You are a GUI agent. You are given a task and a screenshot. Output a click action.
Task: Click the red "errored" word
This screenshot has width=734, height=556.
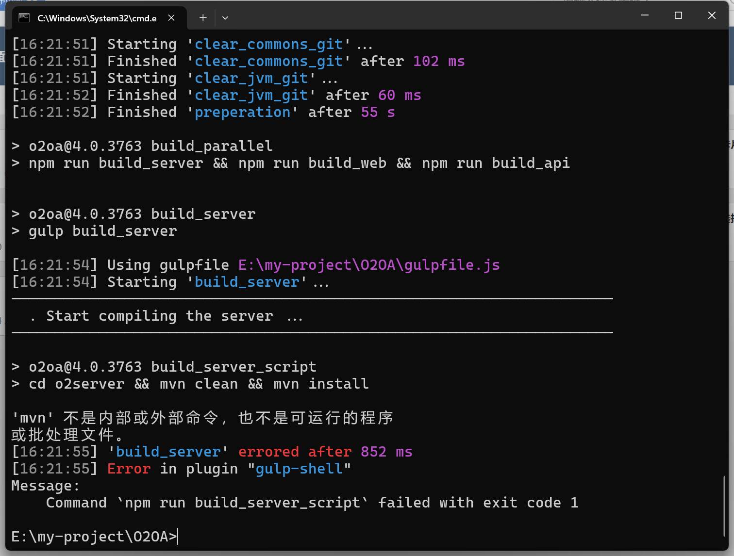point(268,452)
